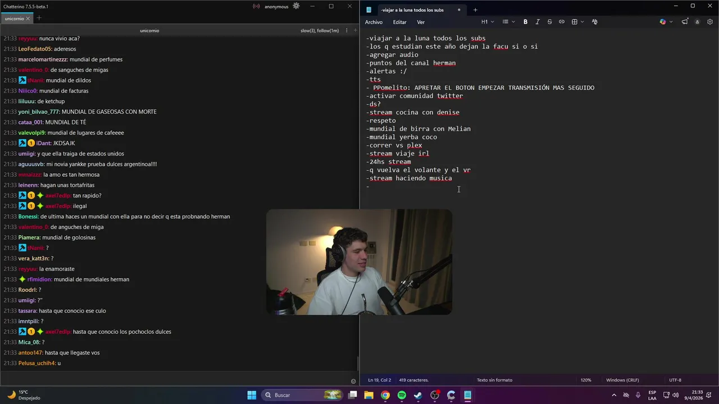
Task: Expand the H1 heading dropdown
Action: (488, 22)
